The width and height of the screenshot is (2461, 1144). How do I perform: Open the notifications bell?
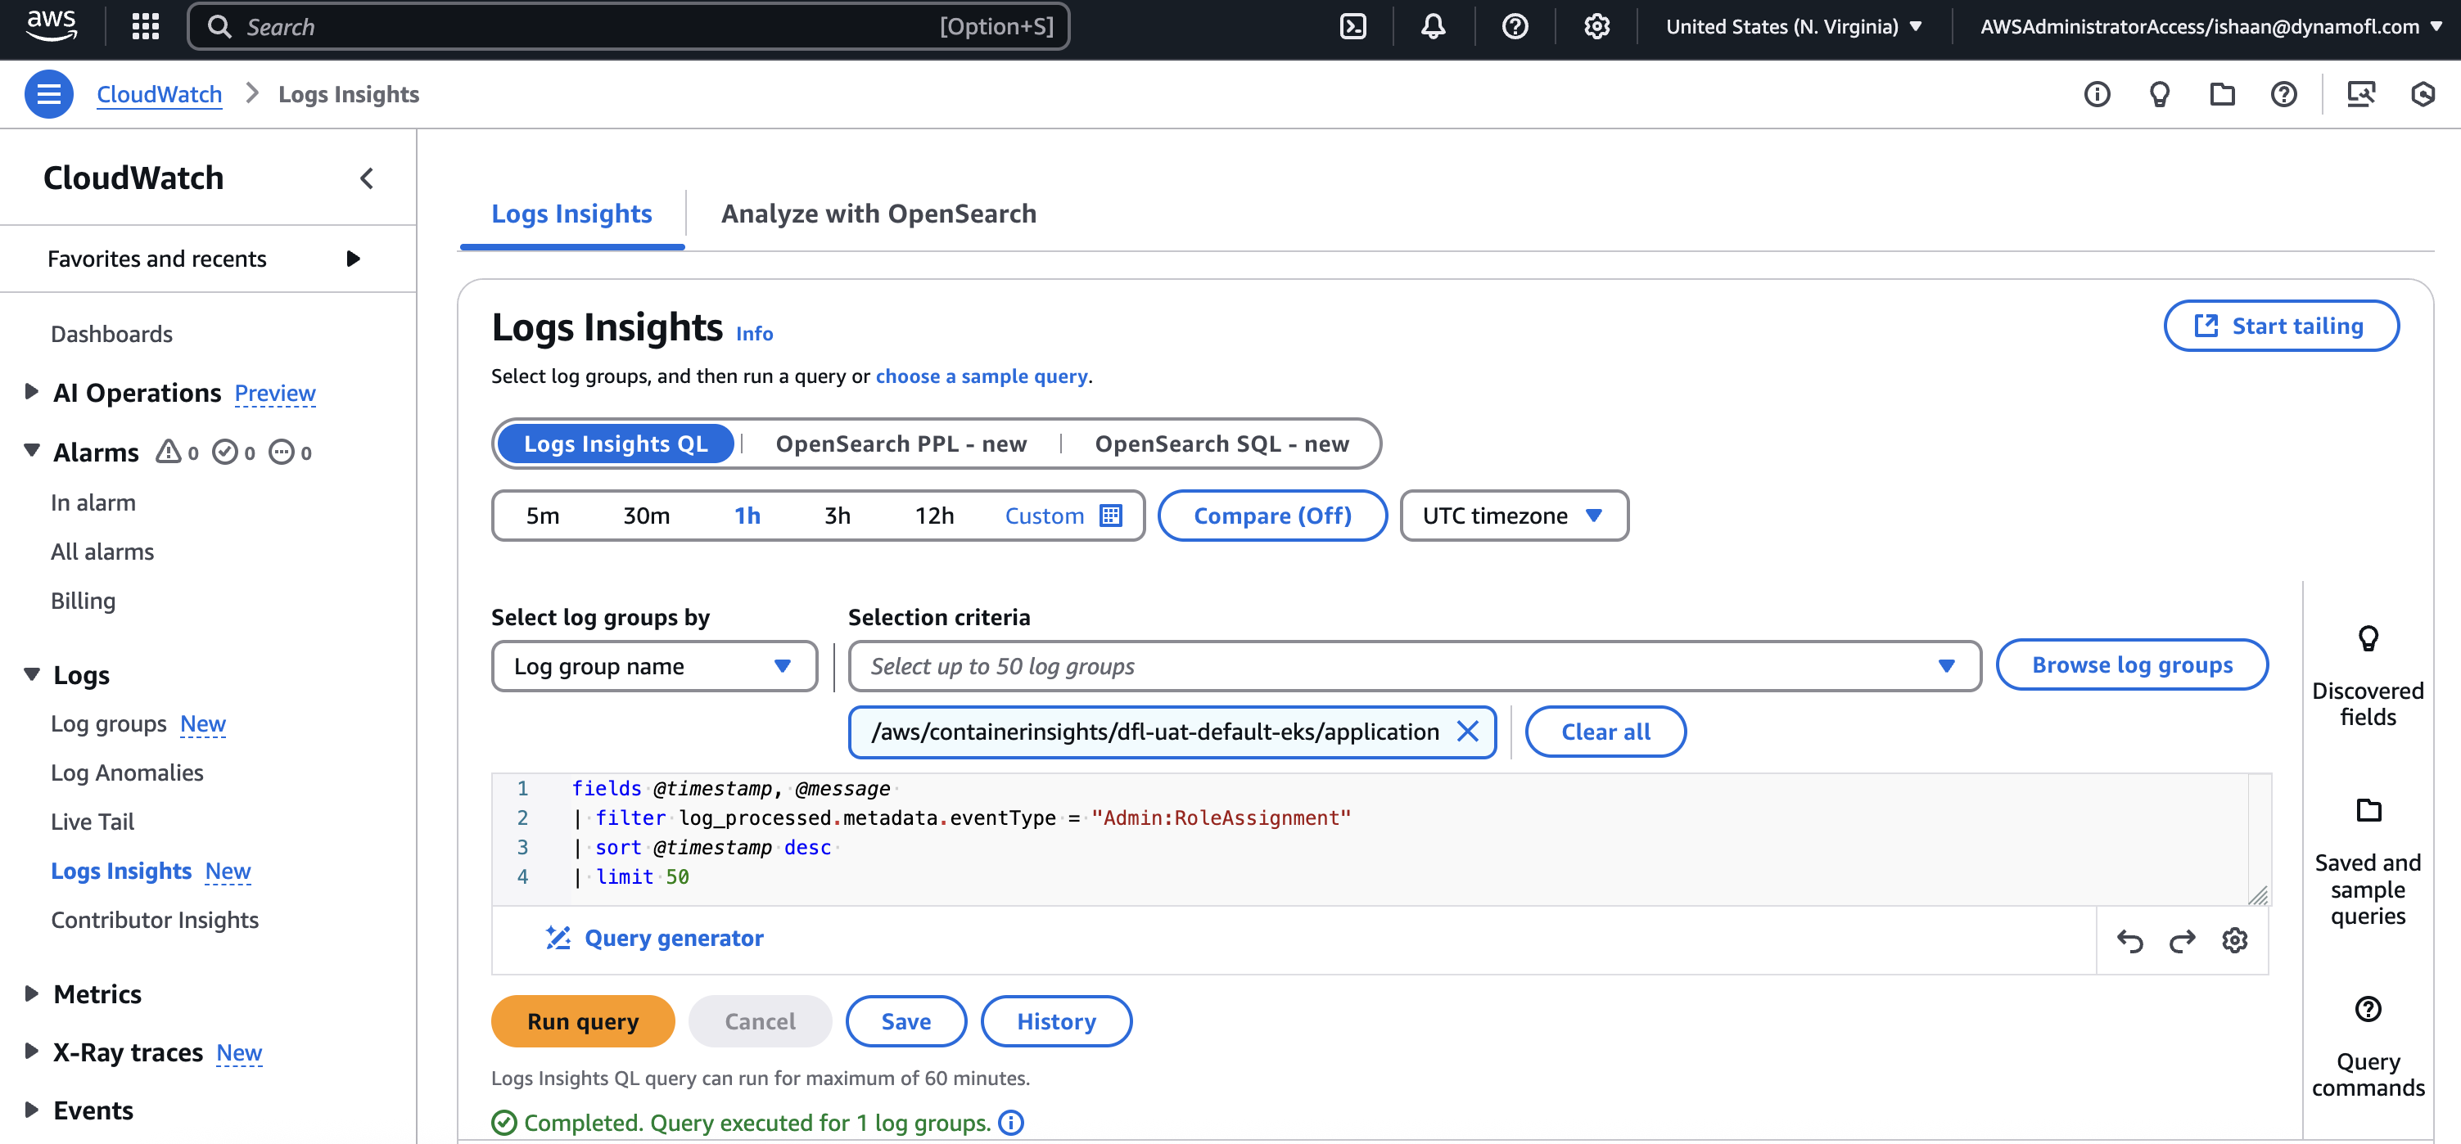tap(1433, 27)
